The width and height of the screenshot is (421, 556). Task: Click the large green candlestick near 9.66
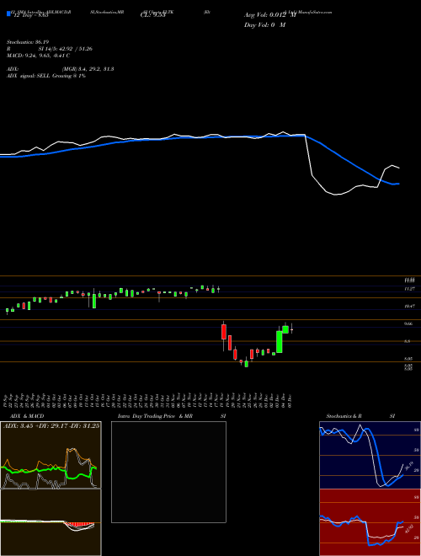coord(280,341)
